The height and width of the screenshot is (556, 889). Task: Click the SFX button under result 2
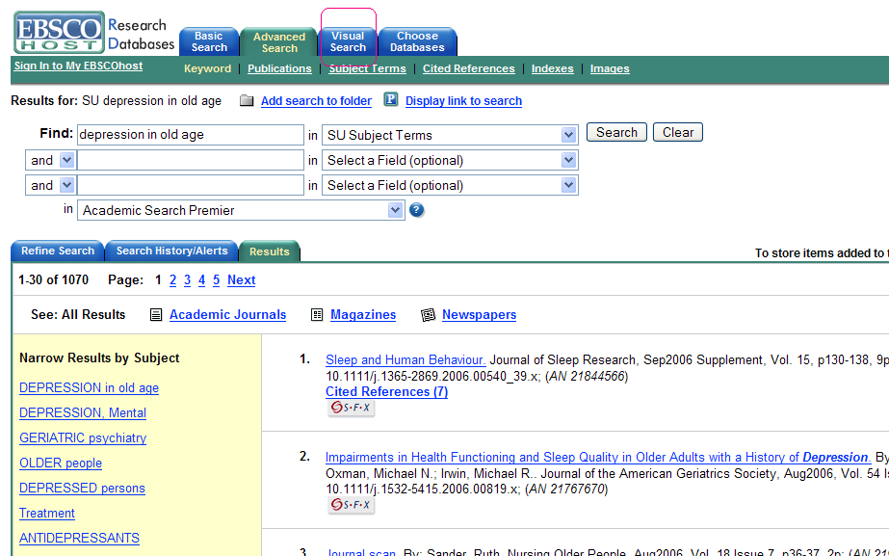(x=351, y=505)
